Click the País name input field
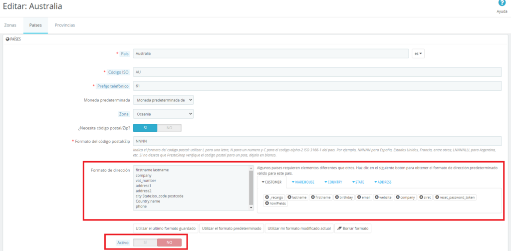Image resolution: width=511 pixels, height=251 pixels. click(x=271, y=53)
